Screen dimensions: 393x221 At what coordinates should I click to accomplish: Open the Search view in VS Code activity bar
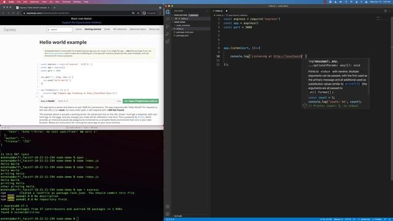click(168, 19)
